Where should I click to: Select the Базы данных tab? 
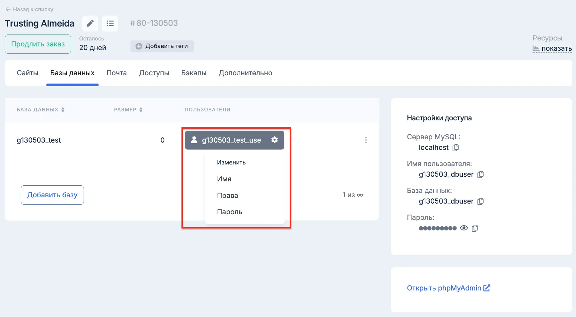tap(72, 73)
